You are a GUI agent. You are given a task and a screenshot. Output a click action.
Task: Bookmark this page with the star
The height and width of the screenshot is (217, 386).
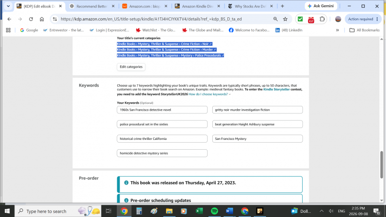(285, 19)
